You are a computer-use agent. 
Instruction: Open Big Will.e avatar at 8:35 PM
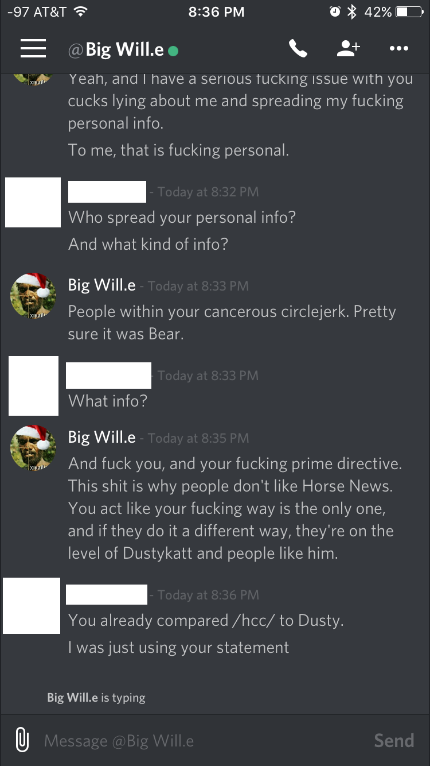34,448
